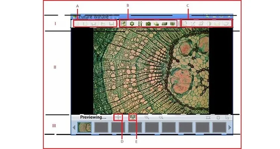Zoom in using the magnifier plus icon
Viewport: 280px width, 149px height.
pos(147,117)
